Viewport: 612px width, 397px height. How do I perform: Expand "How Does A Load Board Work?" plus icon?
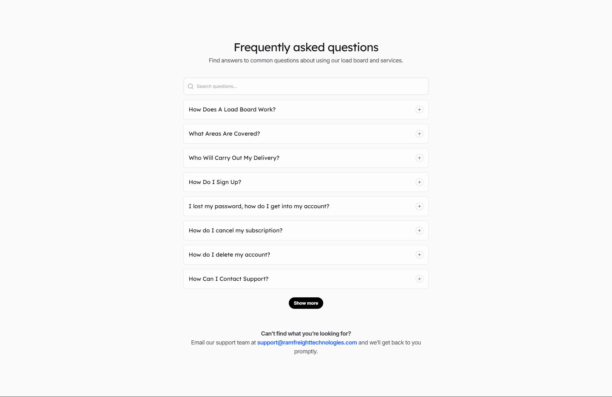[x=419, y=109]
